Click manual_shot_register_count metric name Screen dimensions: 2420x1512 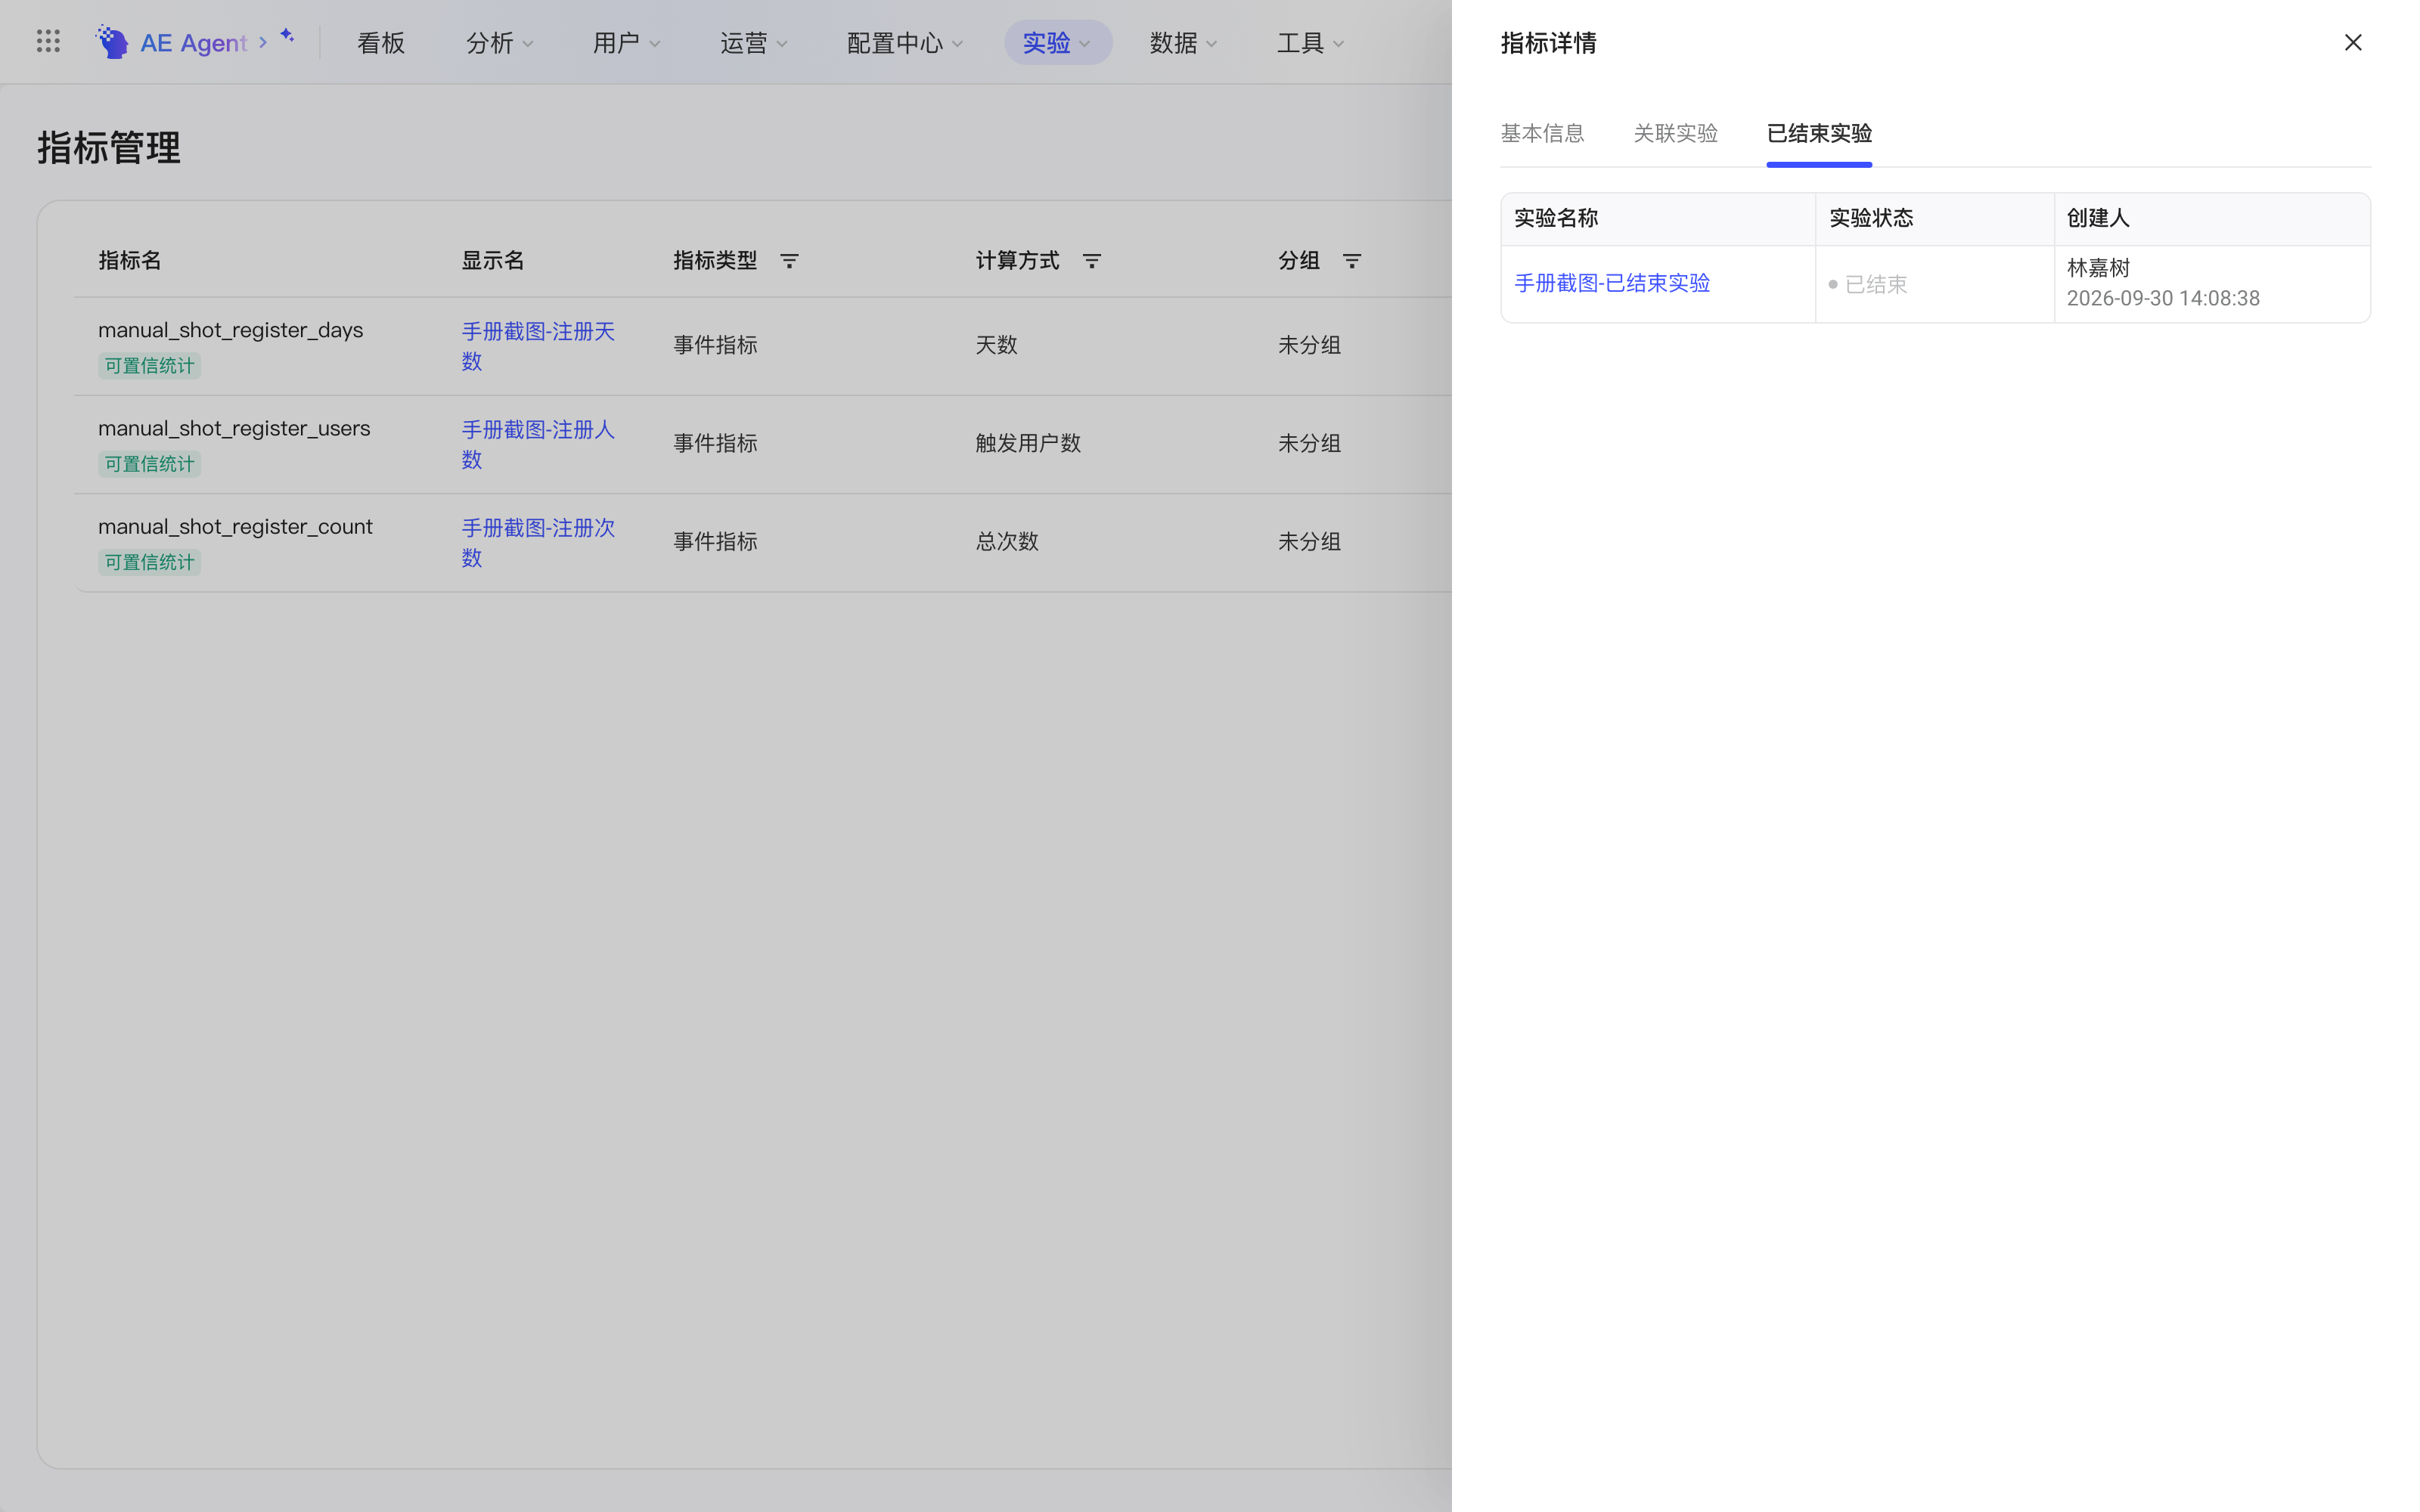point(235,526)
